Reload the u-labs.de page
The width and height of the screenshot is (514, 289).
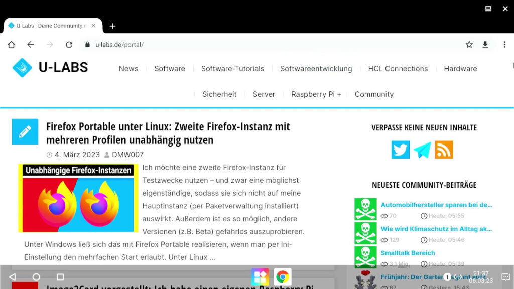[x=69, y=45]
